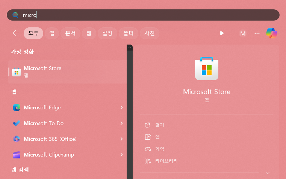Expand the Microsoft Edge chevron
Screen dimensions: 286x179
pyautogui.click(x=122, y=107)
